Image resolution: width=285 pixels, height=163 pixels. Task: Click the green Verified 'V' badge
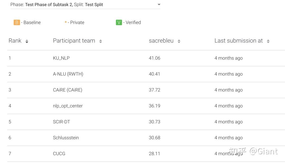pyautogui.click(x=119, y=22)
